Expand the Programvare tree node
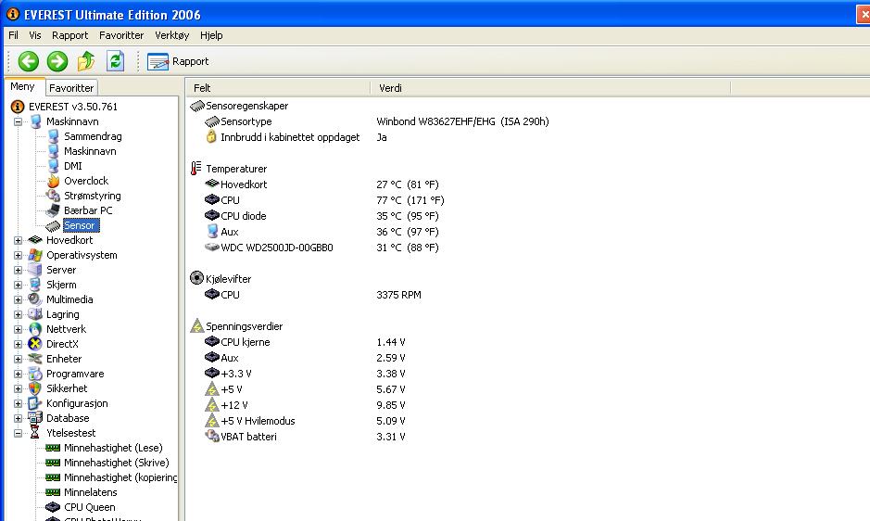Viewport: 870px width, 521px height. (18, 374)
